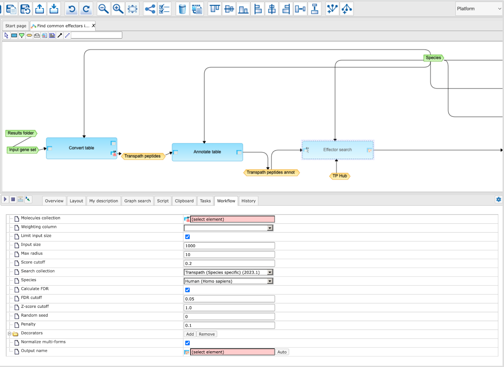Select the TP Hub node in diagram
Image resolution: width=504 pixels, height=367 pixels.
coord(340,176)
